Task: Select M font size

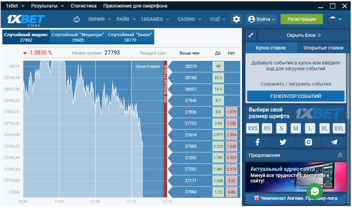Action: (x=296, y=128)
